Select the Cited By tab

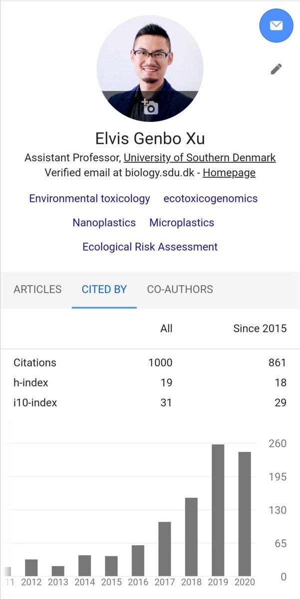coord(104,289)
